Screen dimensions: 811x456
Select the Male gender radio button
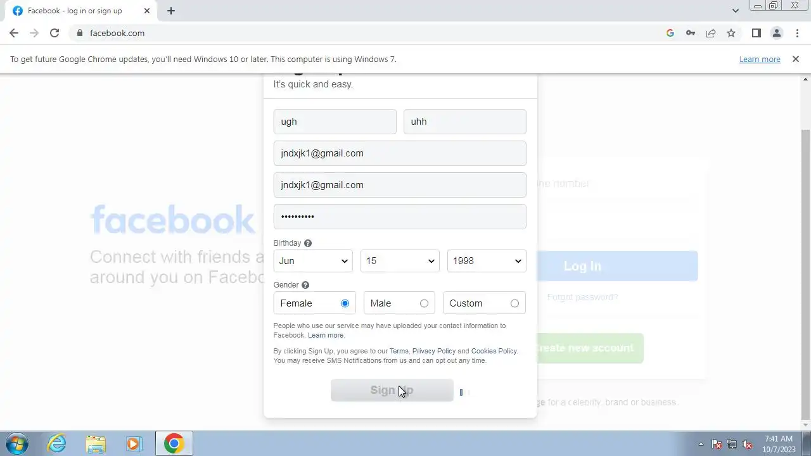pos(424,303)
